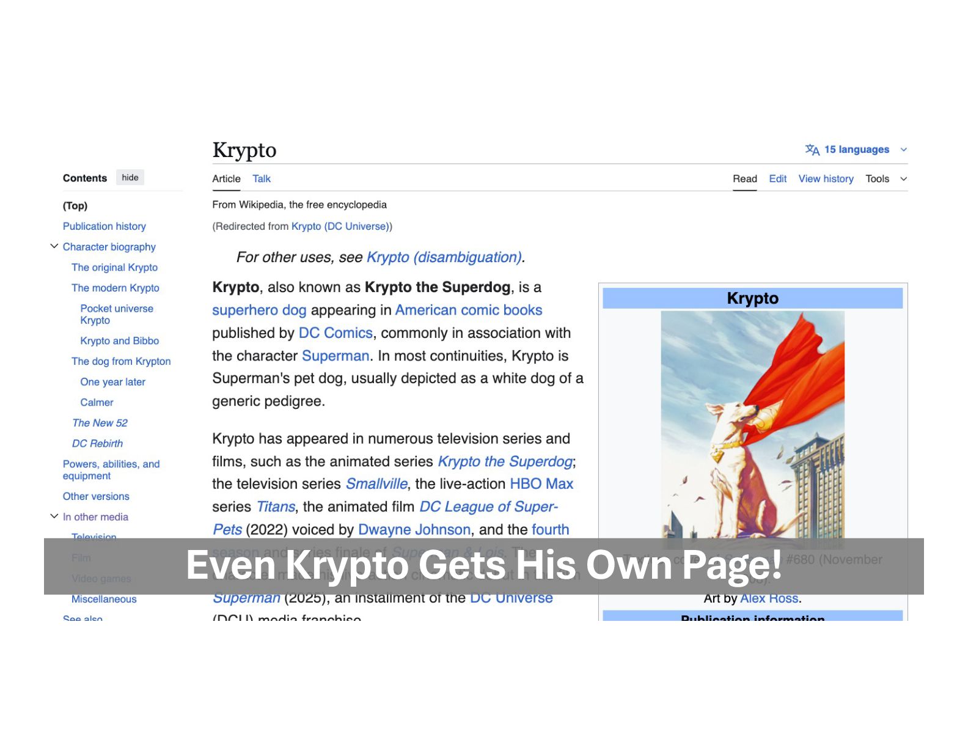
Task: Open The modern Krypto section
Action: [x=116, y=288]
